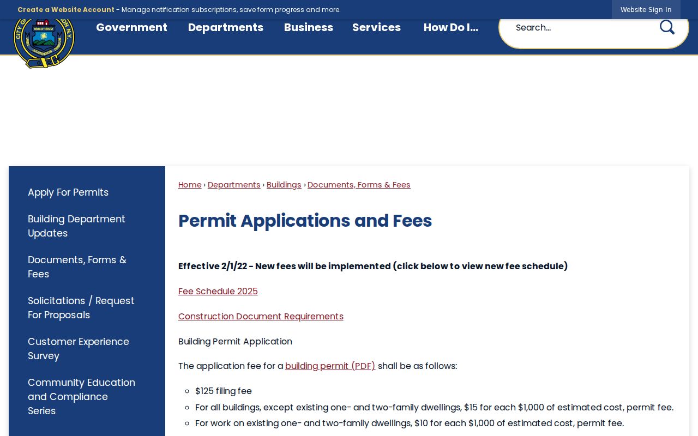Select Solicitations / Request For Proposals
The height and width of the screenshot is (436, 698).
point(81,308)
